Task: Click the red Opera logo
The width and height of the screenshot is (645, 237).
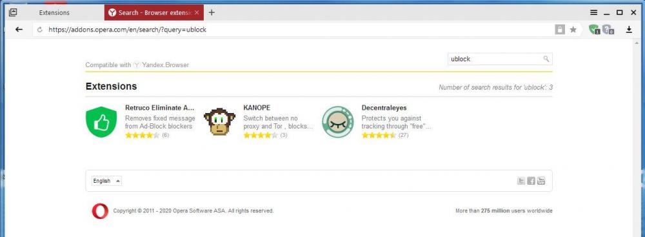Action: click(100, 211)
